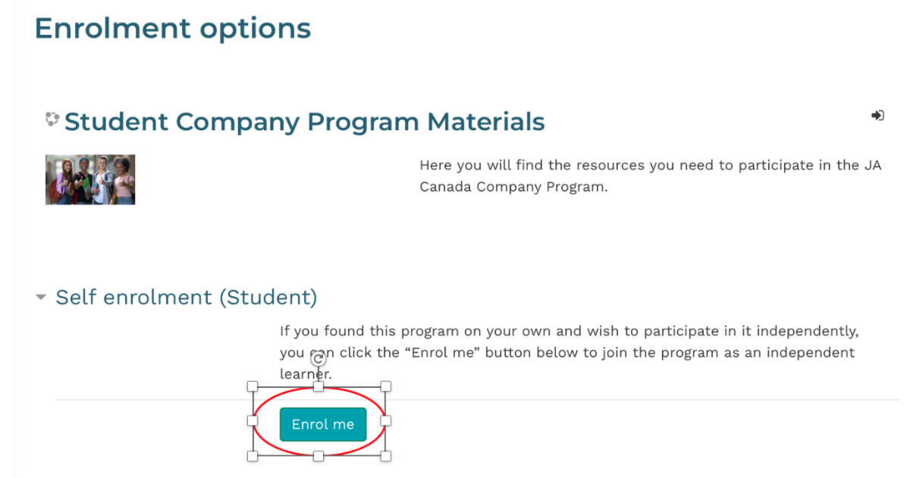Click the self enrolment sign-in icon
The height and width of the screenshot is (478, 910).
(877, 116)
